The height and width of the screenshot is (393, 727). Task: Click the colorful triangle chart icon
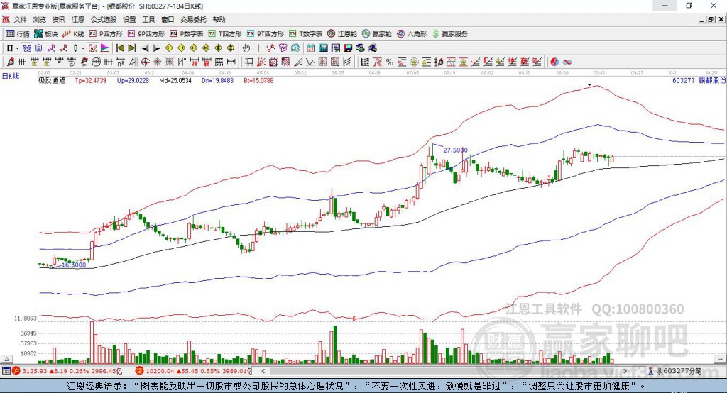click(x=105, y=48)
